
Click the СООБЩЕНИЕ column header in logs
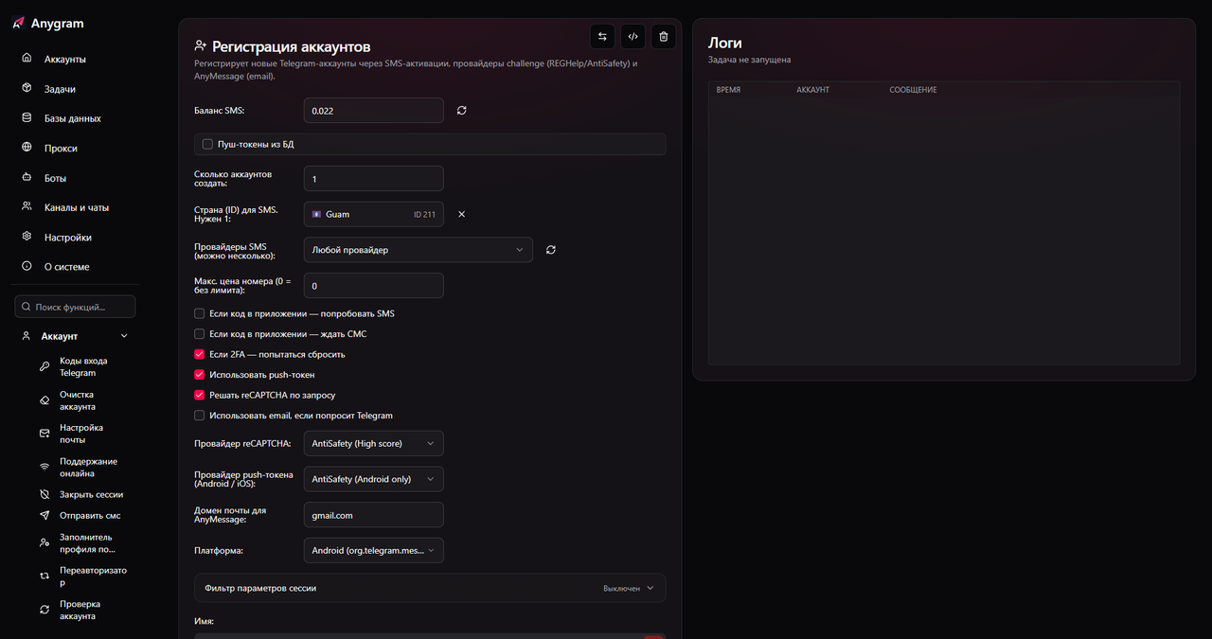[x=913, y=90]
